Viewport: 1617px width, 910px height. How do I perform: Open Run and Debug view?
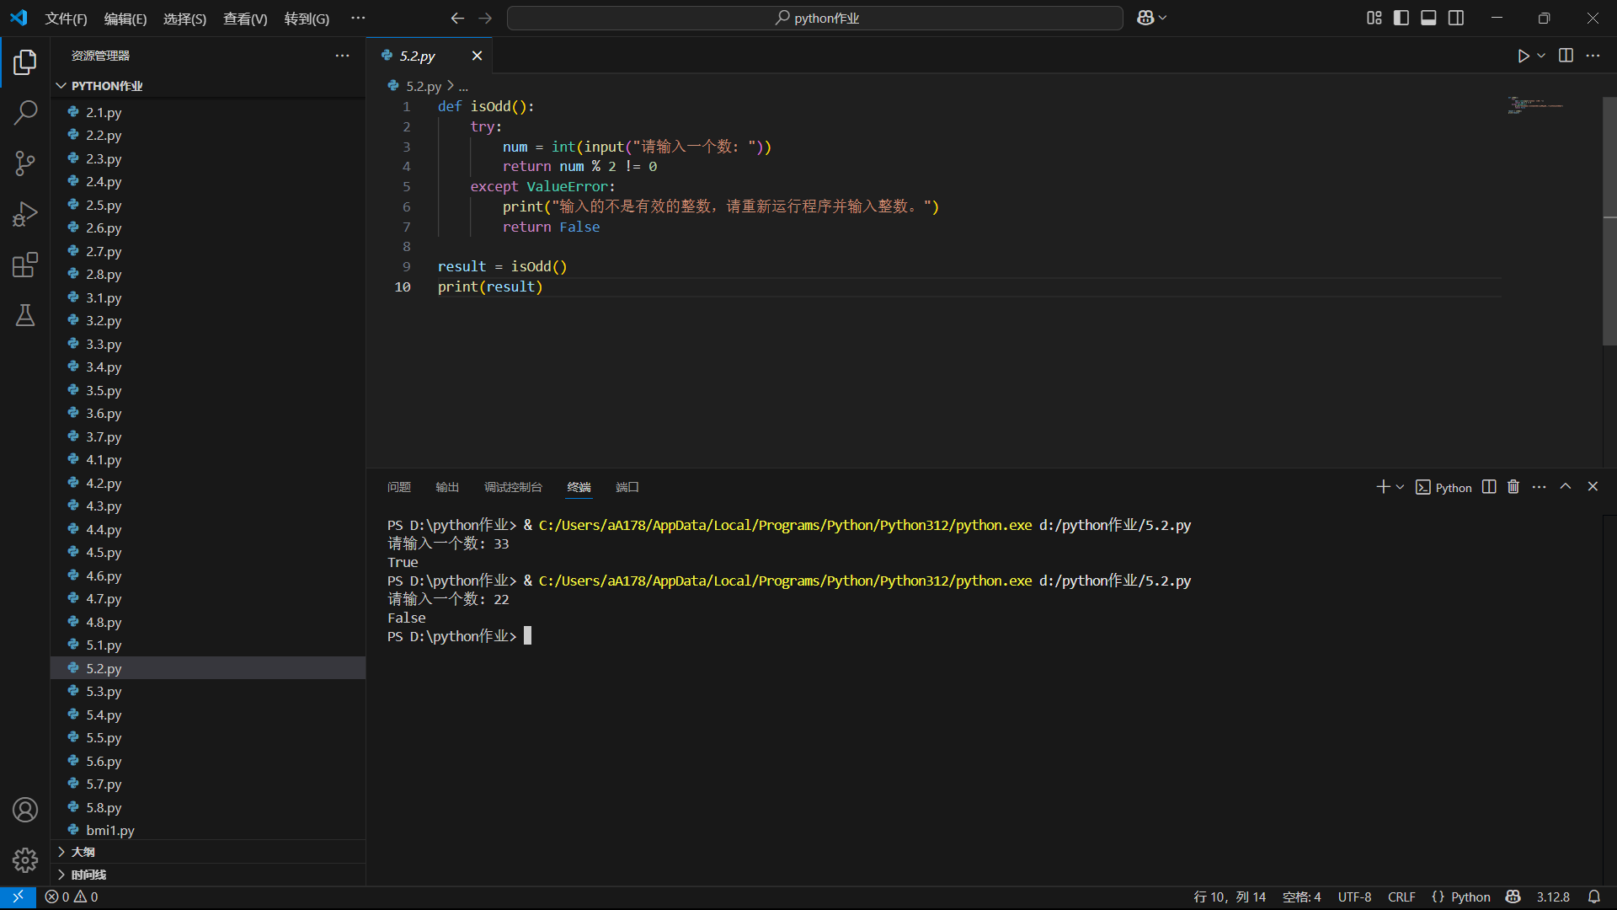click(25, 214)
